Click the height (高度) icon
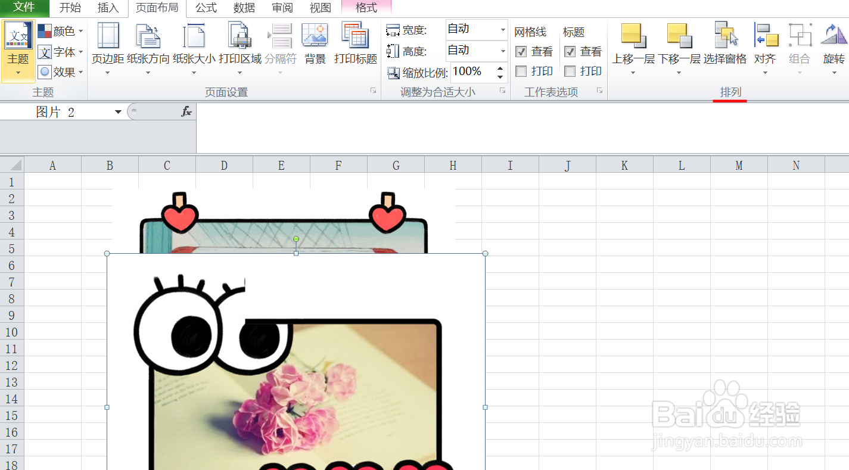The image size is (849, 470). tap(393, 51)
